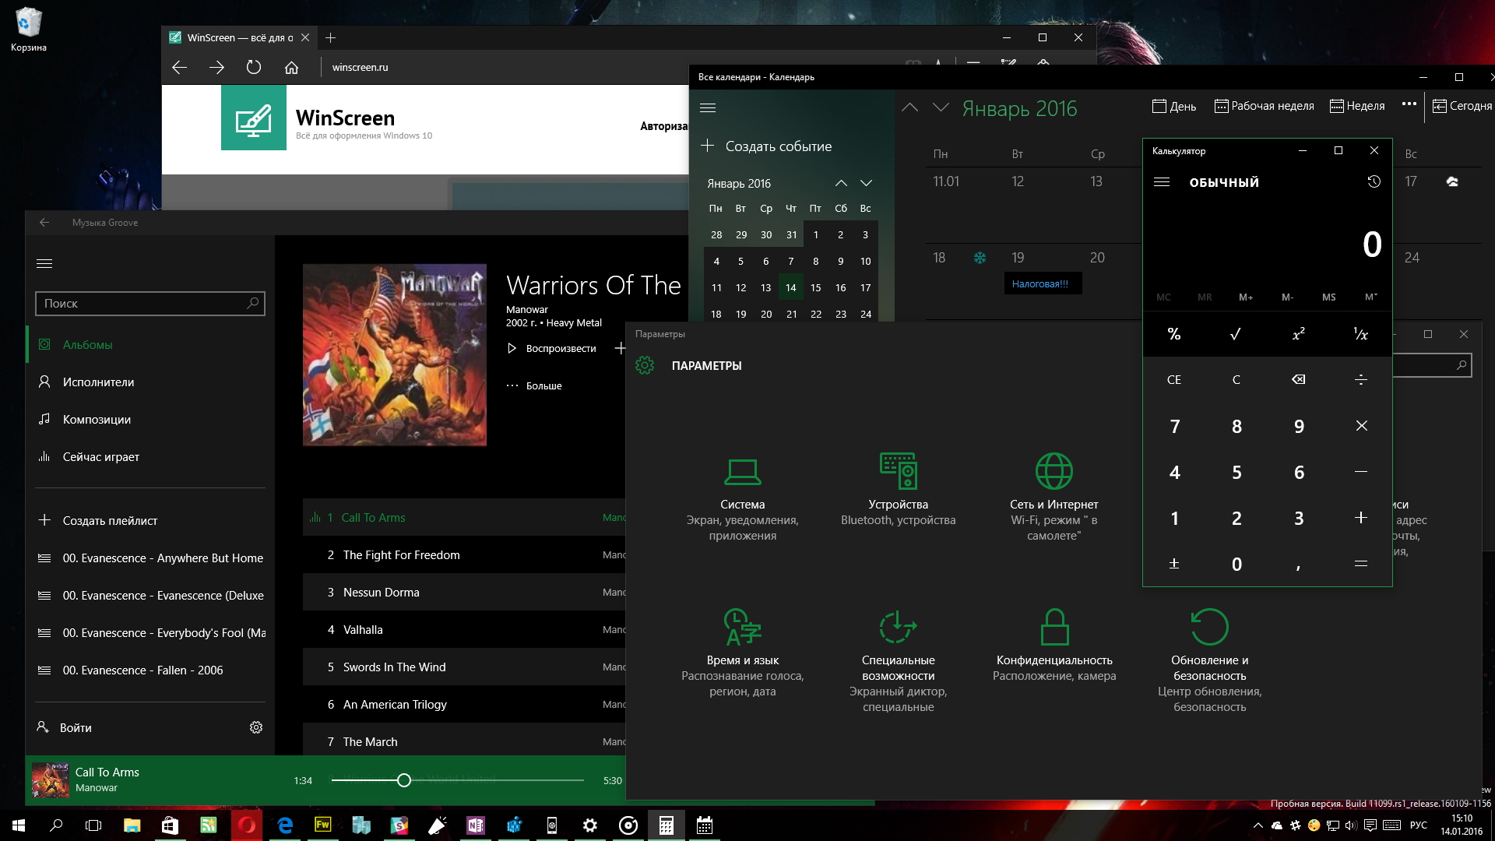Go to previous period in Calendar header

(909, 107)
